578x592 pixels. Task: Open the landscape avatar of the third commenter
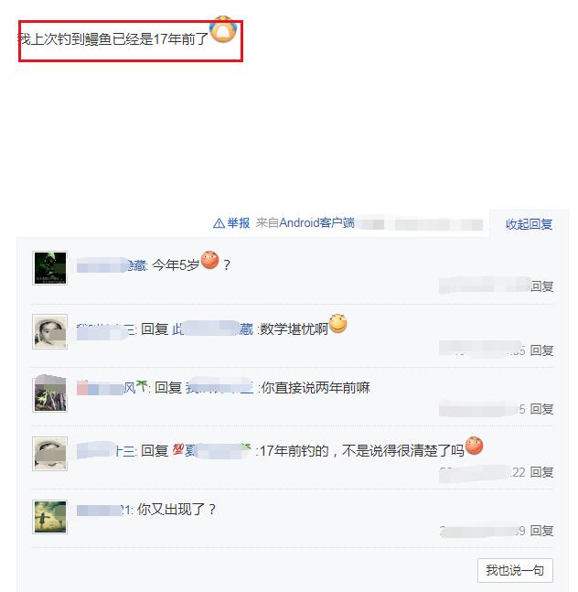(49, 393)
